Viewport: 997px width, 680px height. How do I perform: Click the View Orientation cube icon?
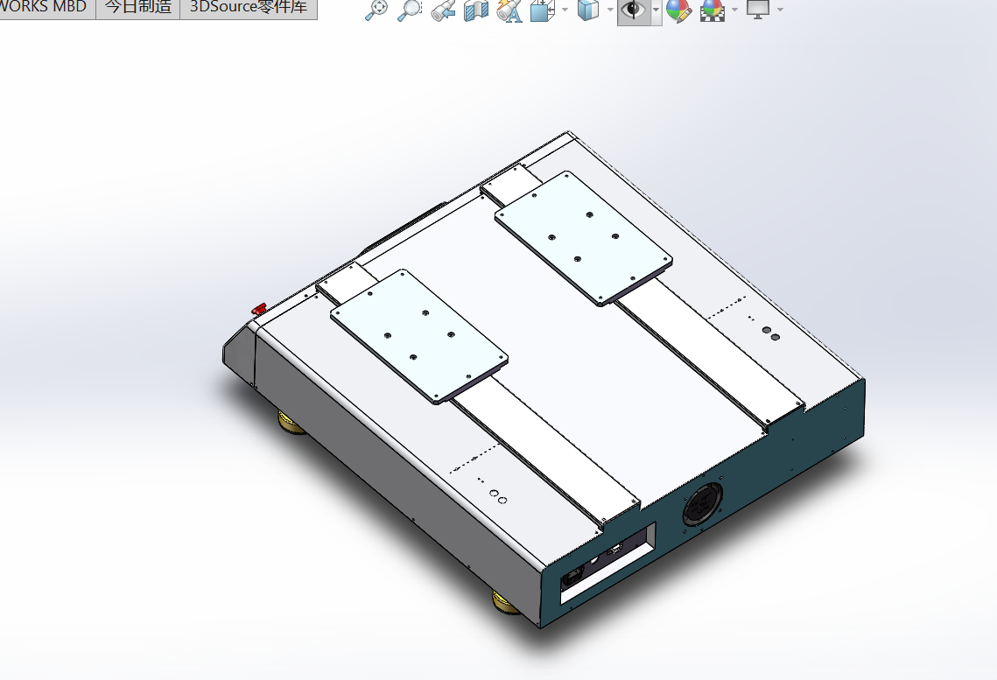(543, 11)
